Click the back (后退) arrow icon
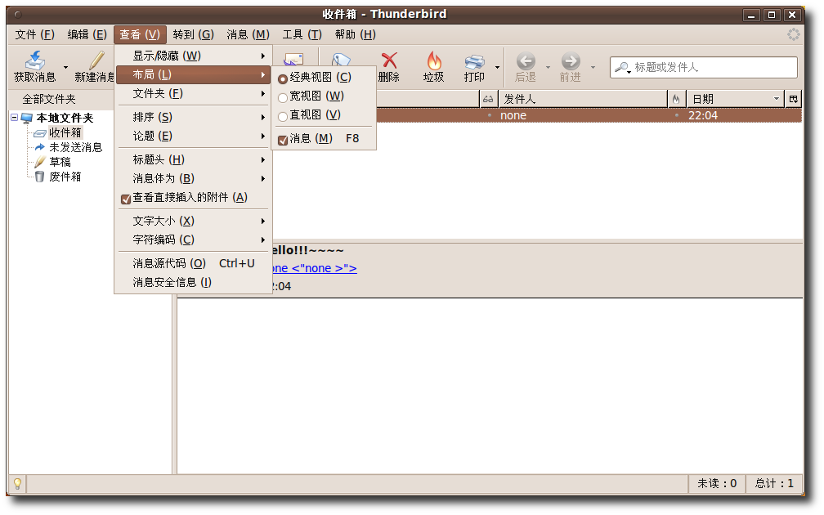 [526, 61]
